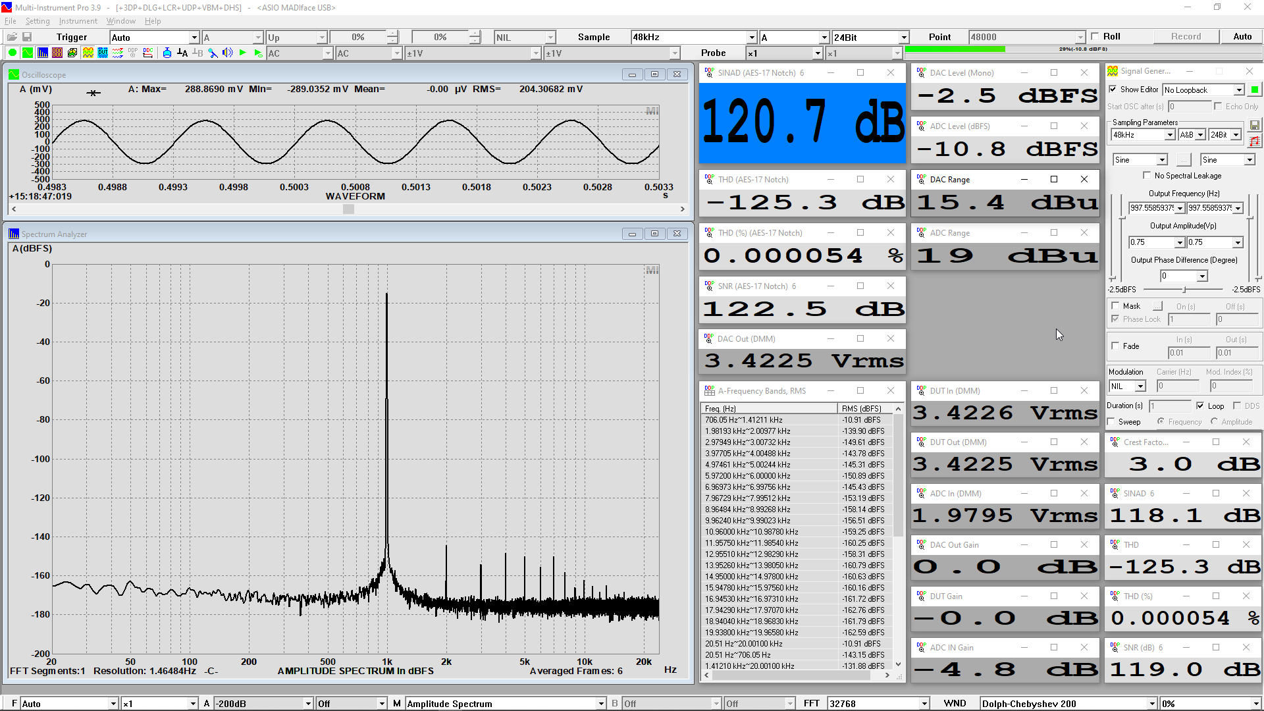Open the DUT Device Test Plan icon
The image size is (1264, 711).
click(x=103, y=53)
